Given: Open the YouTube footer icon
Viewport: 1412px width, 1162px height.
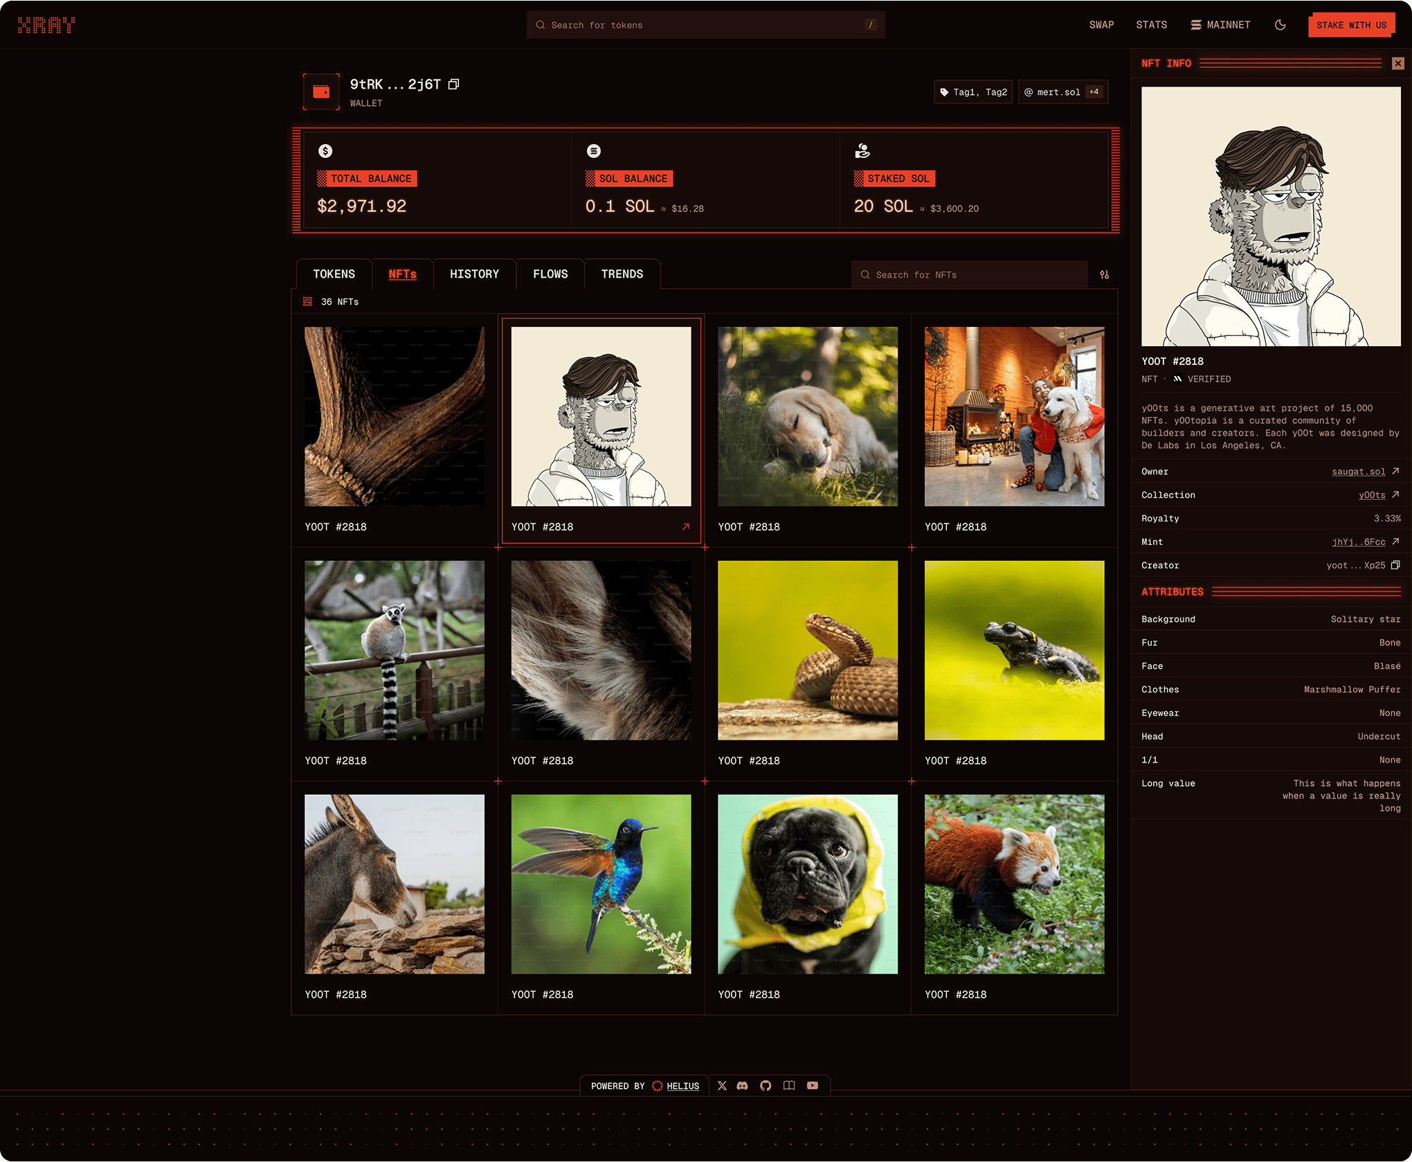Looking at the screenshot, I should (x=813, y=1085).
